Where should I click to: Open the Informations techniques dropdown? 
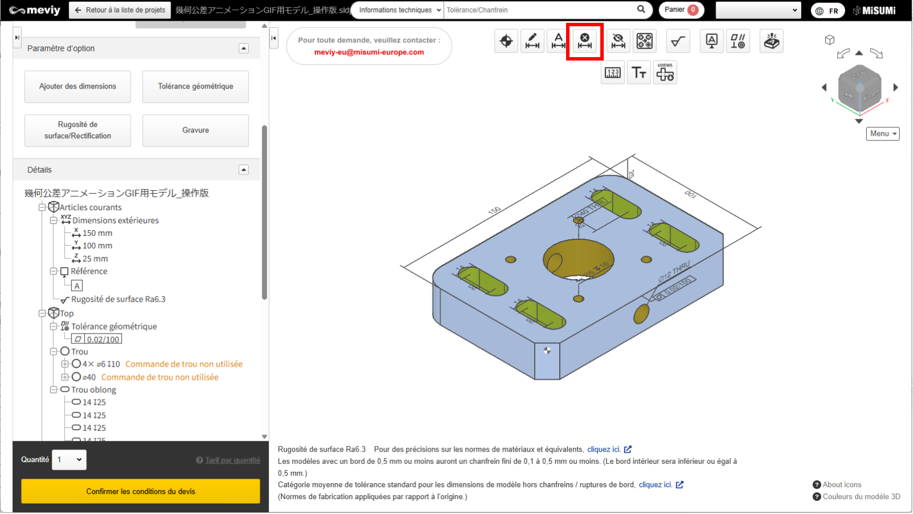pyautogui.click(x=398, y=10)
